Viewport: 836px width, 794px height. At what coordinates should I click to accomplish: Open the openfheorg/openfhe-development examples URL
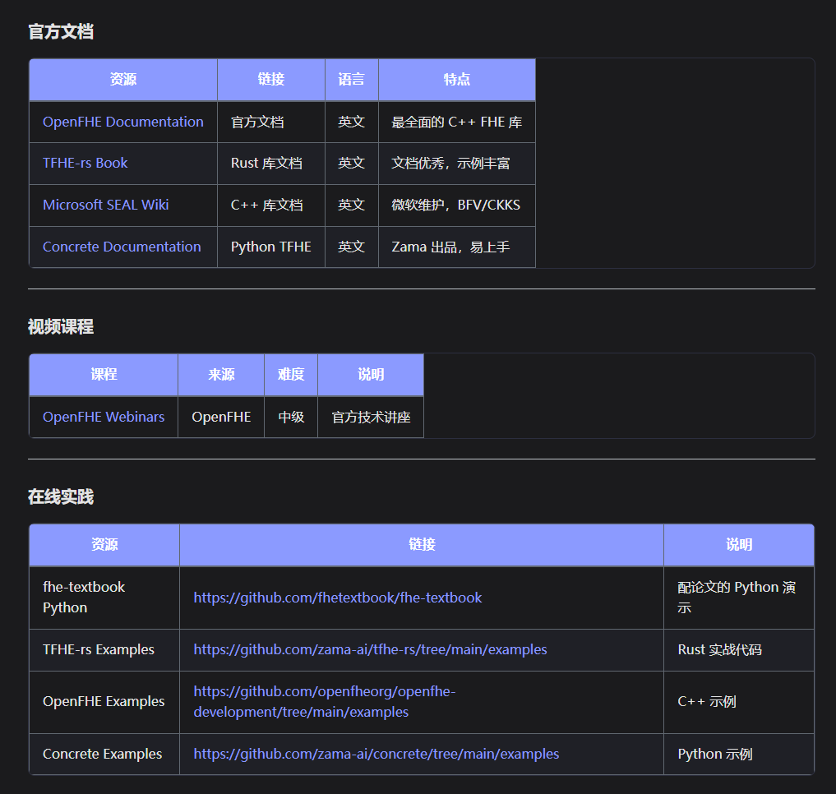[x=324, y=702]
